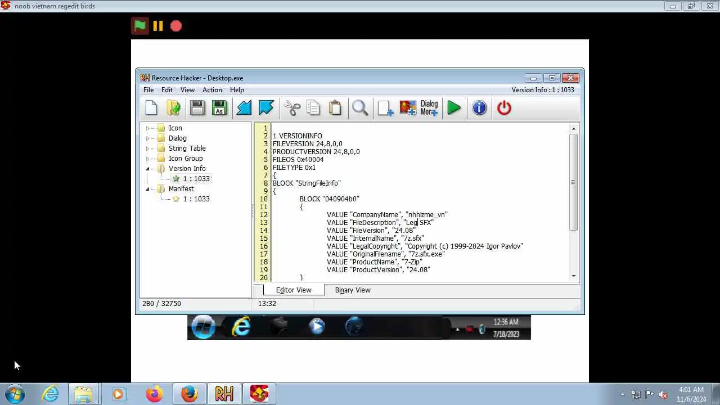Open the View menu
Viewport: 720px width, 405px height.
pos(187,90)
